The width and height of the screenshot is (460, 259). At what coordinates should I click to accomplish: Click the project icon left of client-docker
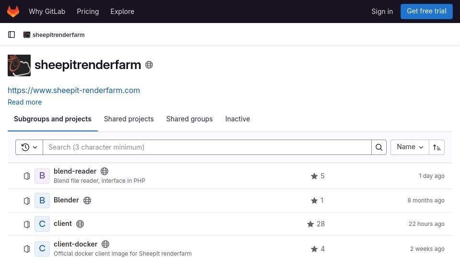[27, 249]
